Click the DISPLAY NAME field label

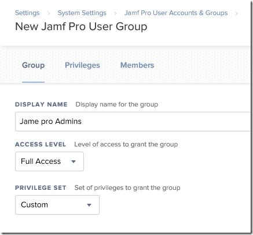point(41,104)
